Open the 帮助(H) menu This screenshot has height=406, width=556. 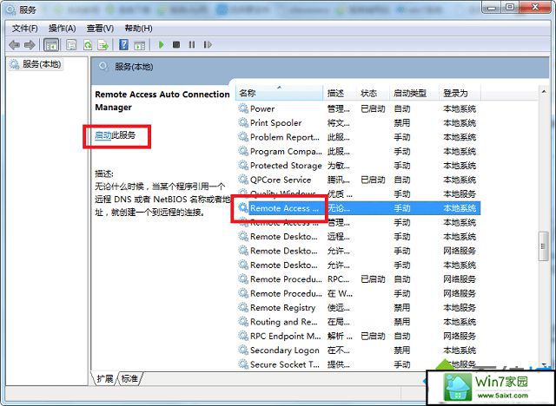click(x=138, y=29)
